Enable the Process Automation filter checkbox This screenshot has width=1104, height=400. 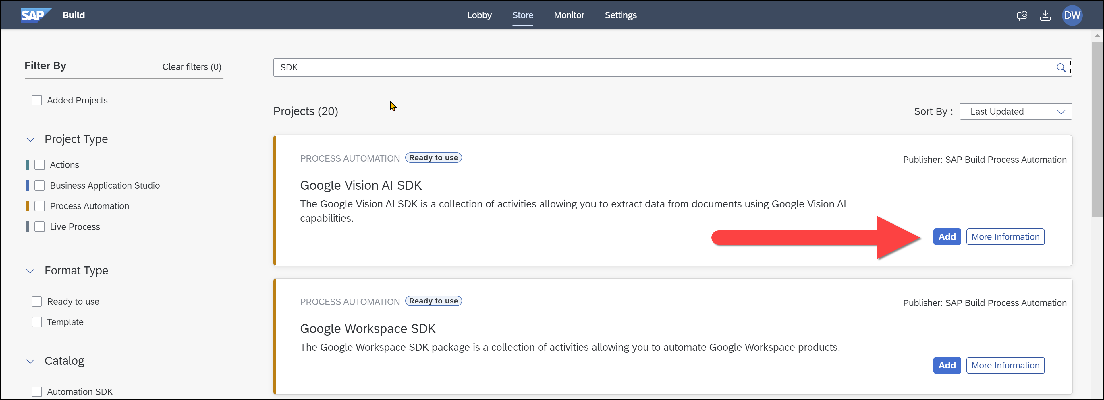[40, 206]
